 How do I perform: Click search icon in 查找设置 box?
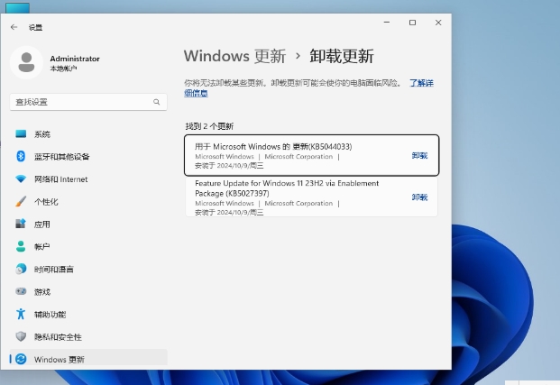(159, 102)
